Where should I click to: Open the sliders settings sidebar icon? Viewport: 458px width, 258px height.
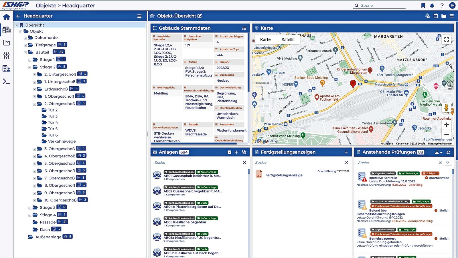[x=6, y=55]
